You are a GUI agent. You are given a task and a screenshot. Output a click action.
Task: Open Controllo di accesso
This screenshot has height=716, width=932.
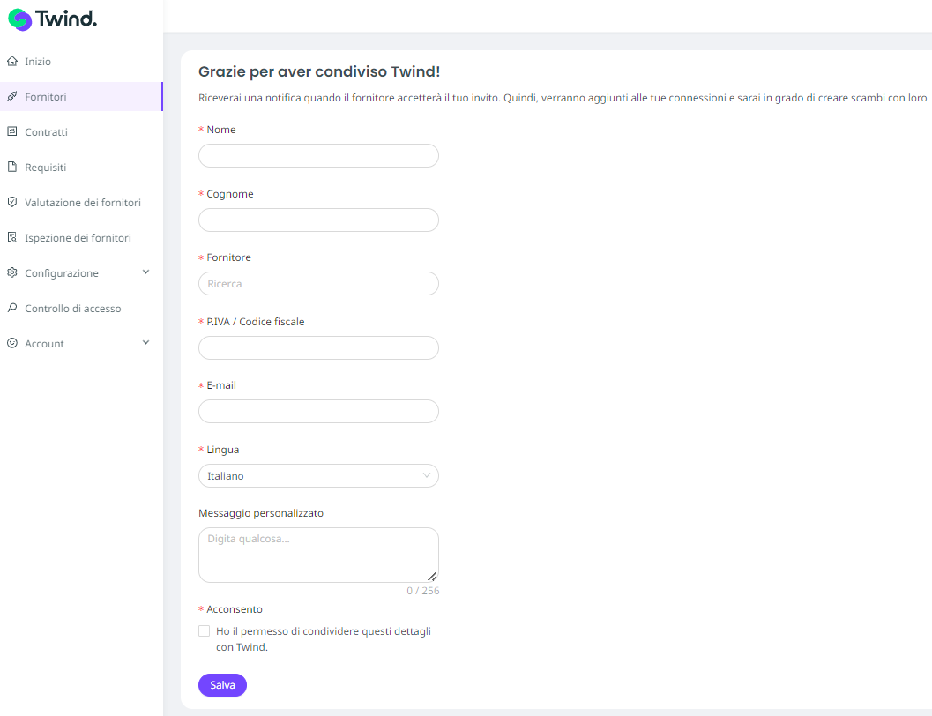[x=81, y=309]
